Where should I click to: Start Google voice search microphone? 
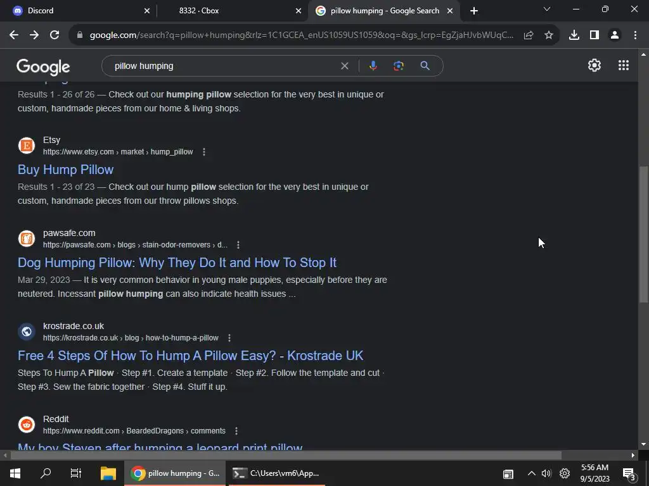[x=373, y=66]
